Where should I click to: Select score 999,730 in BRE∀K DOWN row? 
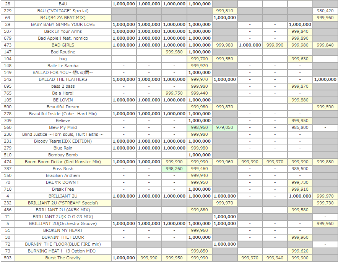(x=300, y=182)
